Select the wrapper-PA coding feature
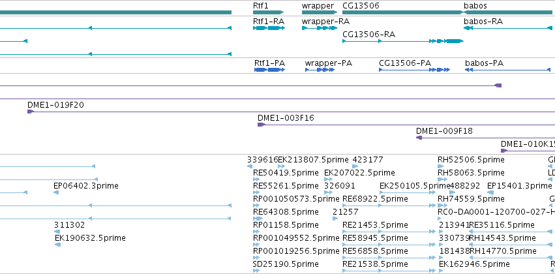 pyautogui.click(x=320, y=70)
